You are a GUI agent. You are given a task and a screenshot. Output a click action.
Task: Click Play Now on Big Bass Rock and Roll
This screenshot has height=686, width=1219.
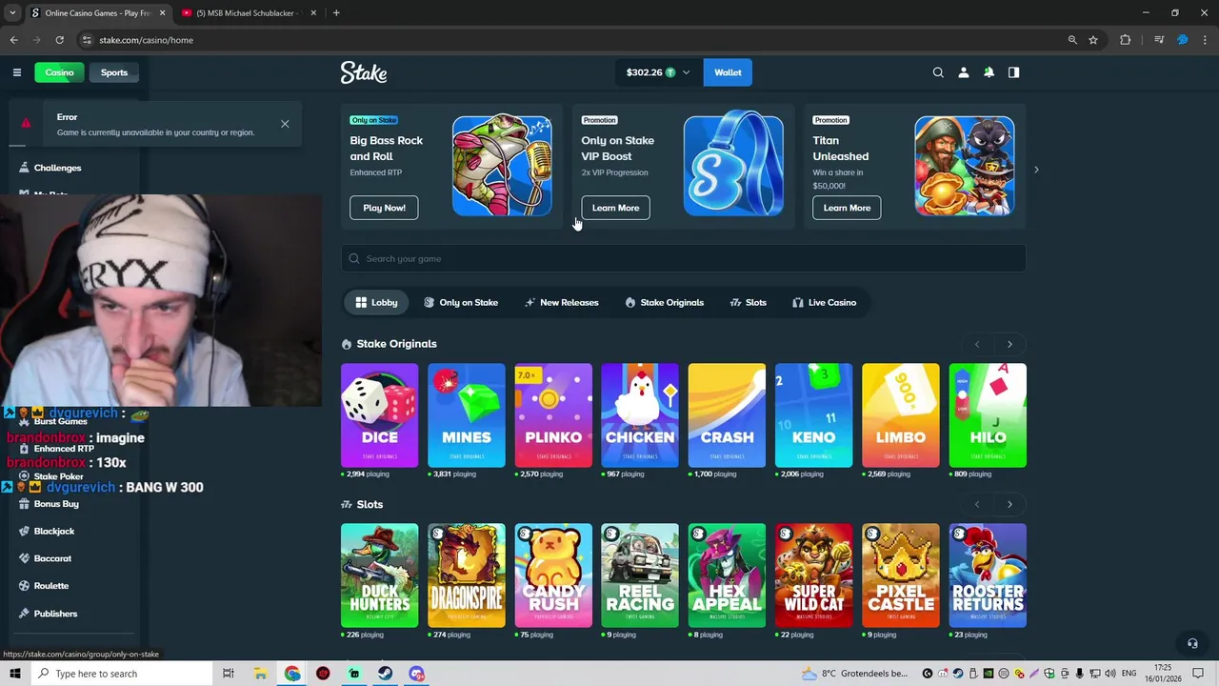tap(384, 208)
